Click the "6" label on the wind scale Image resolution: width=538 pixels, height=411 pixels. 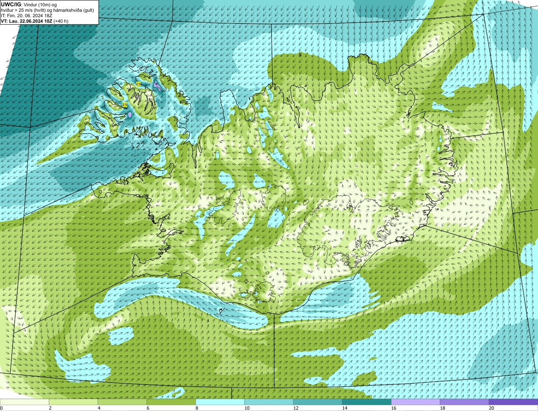(x=148, y=408)
